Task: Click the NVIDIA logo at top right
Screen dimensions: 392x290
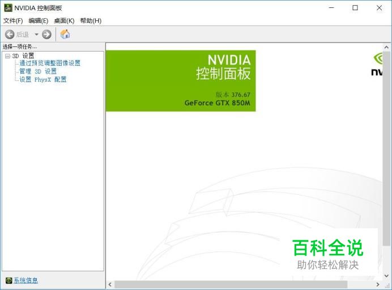Action: [377, 64]
